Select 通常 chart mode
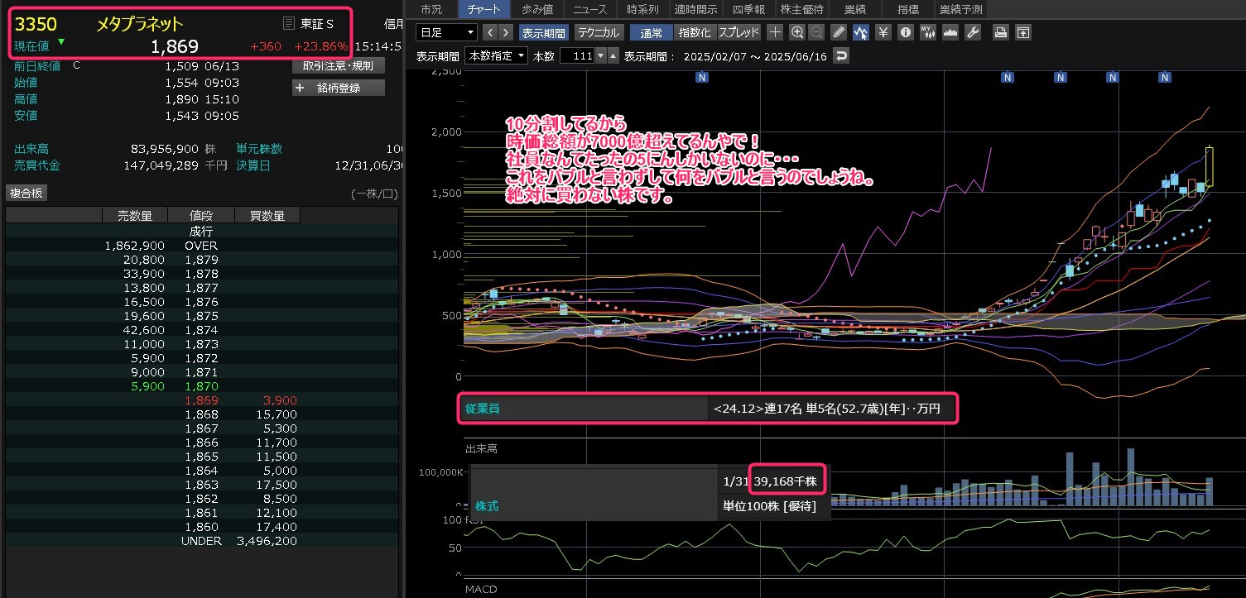The height and width of the screenshot is (598, 1246). click(x=652, y=33)
